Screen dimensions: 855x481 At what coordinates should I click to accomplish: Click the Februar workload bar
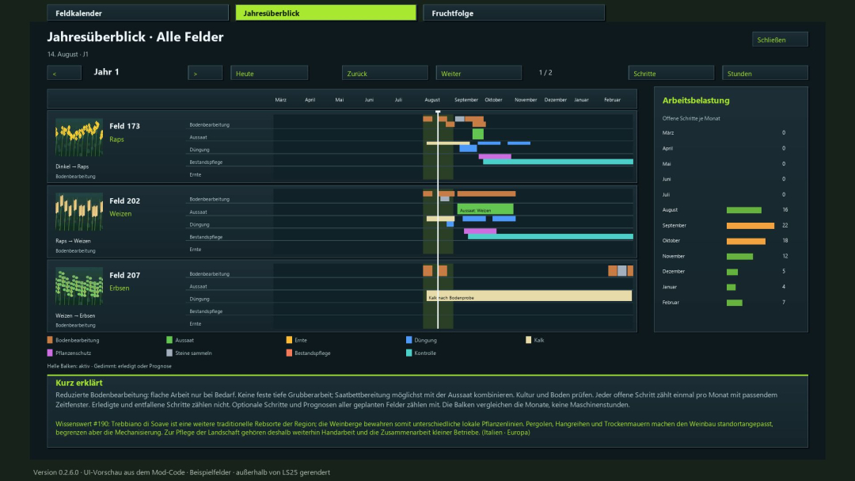click(x=734, y=303)
